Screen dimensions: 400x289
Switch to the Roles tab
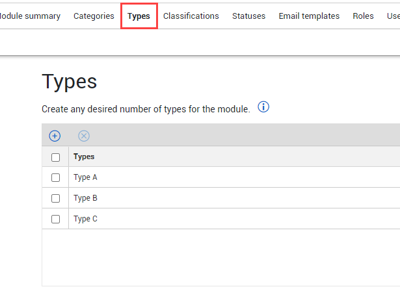click(x=363, y=16)
